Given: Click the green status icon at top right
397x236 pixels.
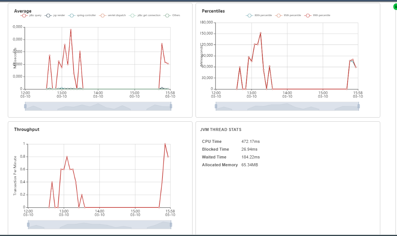Looking at the screenshot, I should click(x=395, y=7).
